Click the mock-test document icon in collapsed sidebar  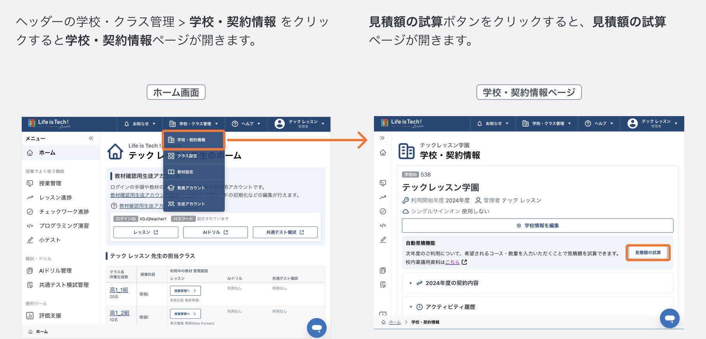383,285
